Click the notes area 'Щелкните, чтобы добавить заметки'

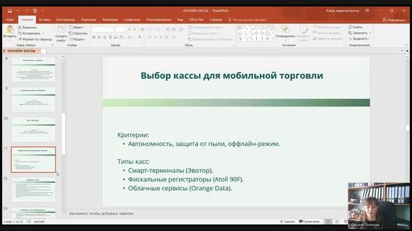(101, 214)
